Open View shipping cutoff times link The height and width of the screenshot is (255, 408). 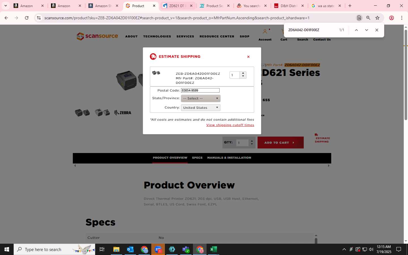[x=230, y=125]
